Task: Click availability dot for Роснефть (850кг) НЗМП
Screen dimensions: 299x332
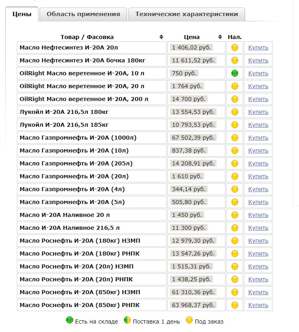Action: [235, 292]
